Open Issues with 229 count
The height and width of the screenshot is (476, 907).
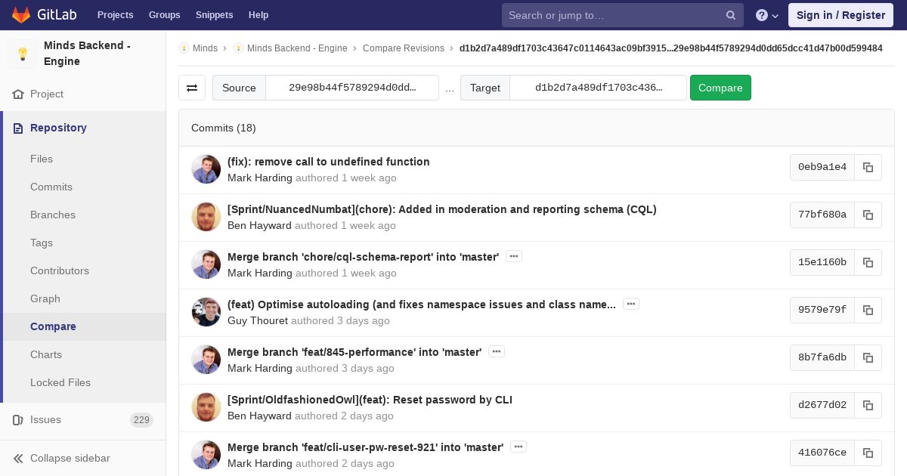83,420
